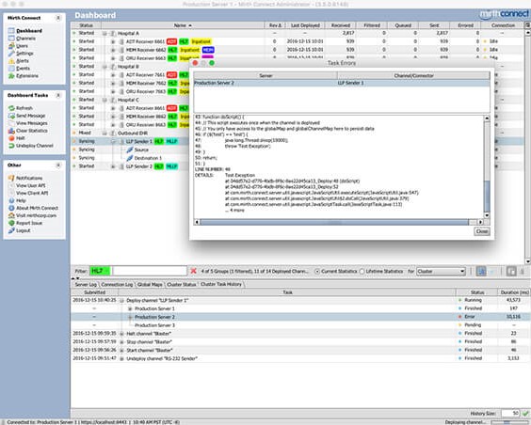531x425 pixels.
Task: Switch to the Server Log tab
Action: [x=86, y=284]
